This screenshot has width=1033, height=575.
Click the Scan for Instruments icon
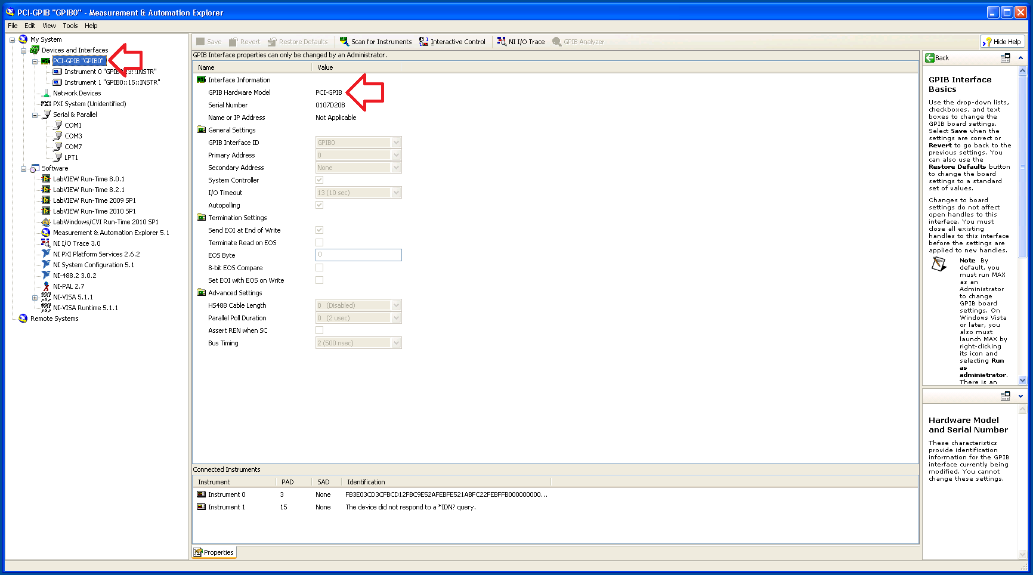click(344, 41)
